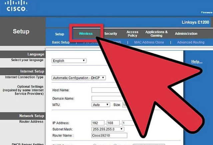This screenshot has width=213, height=145.
Task: Select the Administration tab
Action: point(186,34)
